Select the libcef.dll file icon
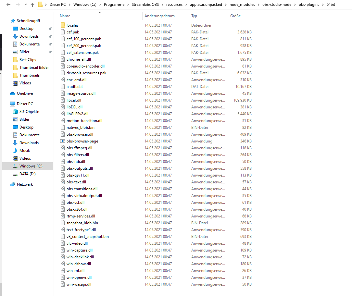The width and height of the screenshot is (352, 296). tap(63, 100)
